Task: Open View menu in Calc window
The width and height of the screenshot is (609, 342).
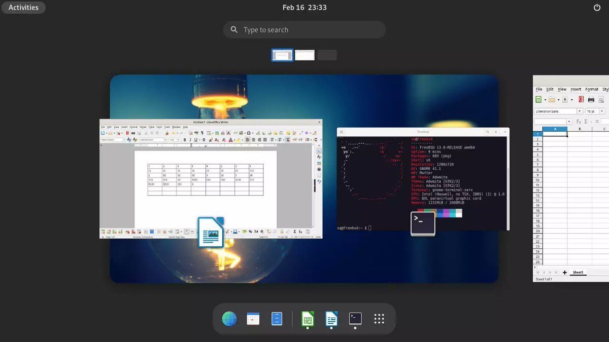Action: pos(562,89)
